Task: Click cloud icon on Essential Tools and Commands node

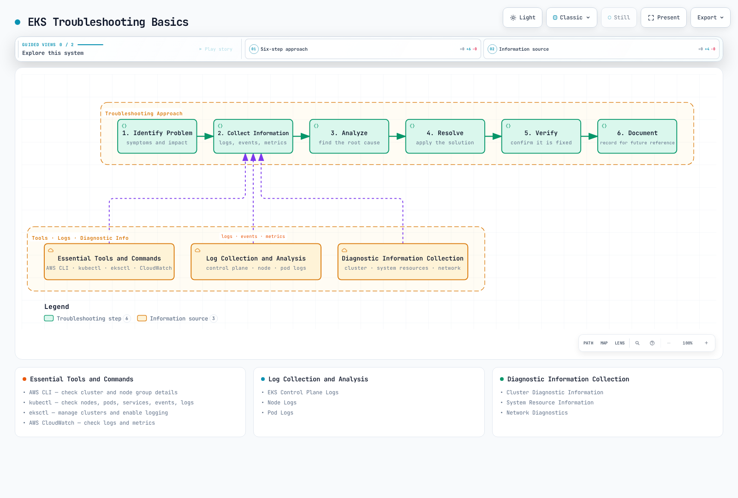Action: 51,250
